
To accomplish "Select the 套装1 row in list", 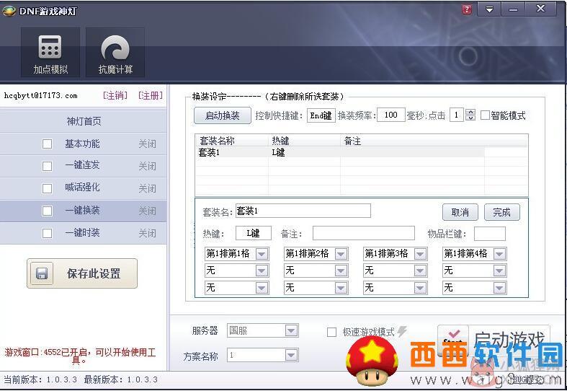I will [x=340, y=152].
